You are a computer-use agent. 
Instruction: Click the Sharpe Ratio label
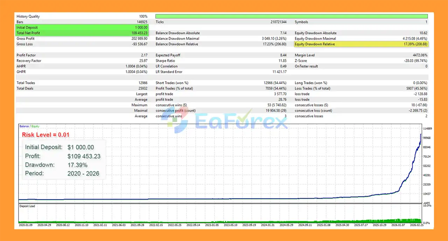pyautogui.click(x=165, y=61)
